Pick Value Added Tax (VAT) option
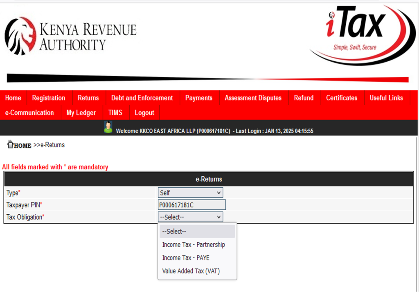Viewport: 419px width, 292px height. [x=191, y=271]
